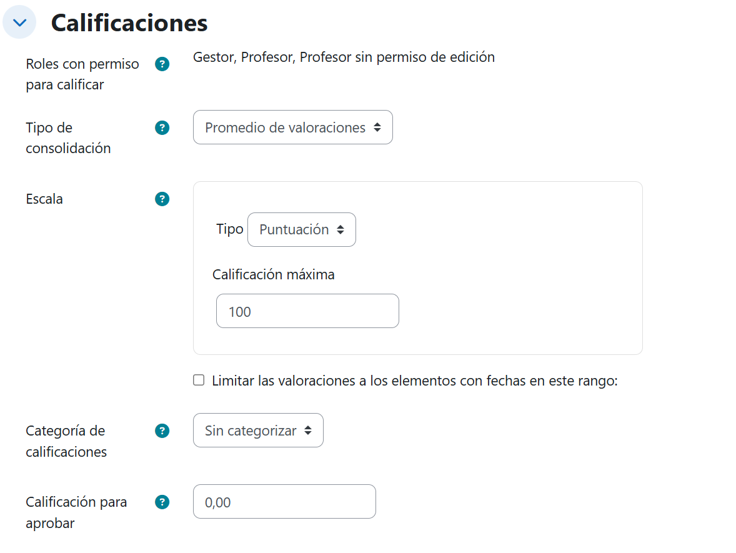Open the "Promedio de valoraciones" dropdown
Viewport: 736px width, 553px height.
click(292, 127)
